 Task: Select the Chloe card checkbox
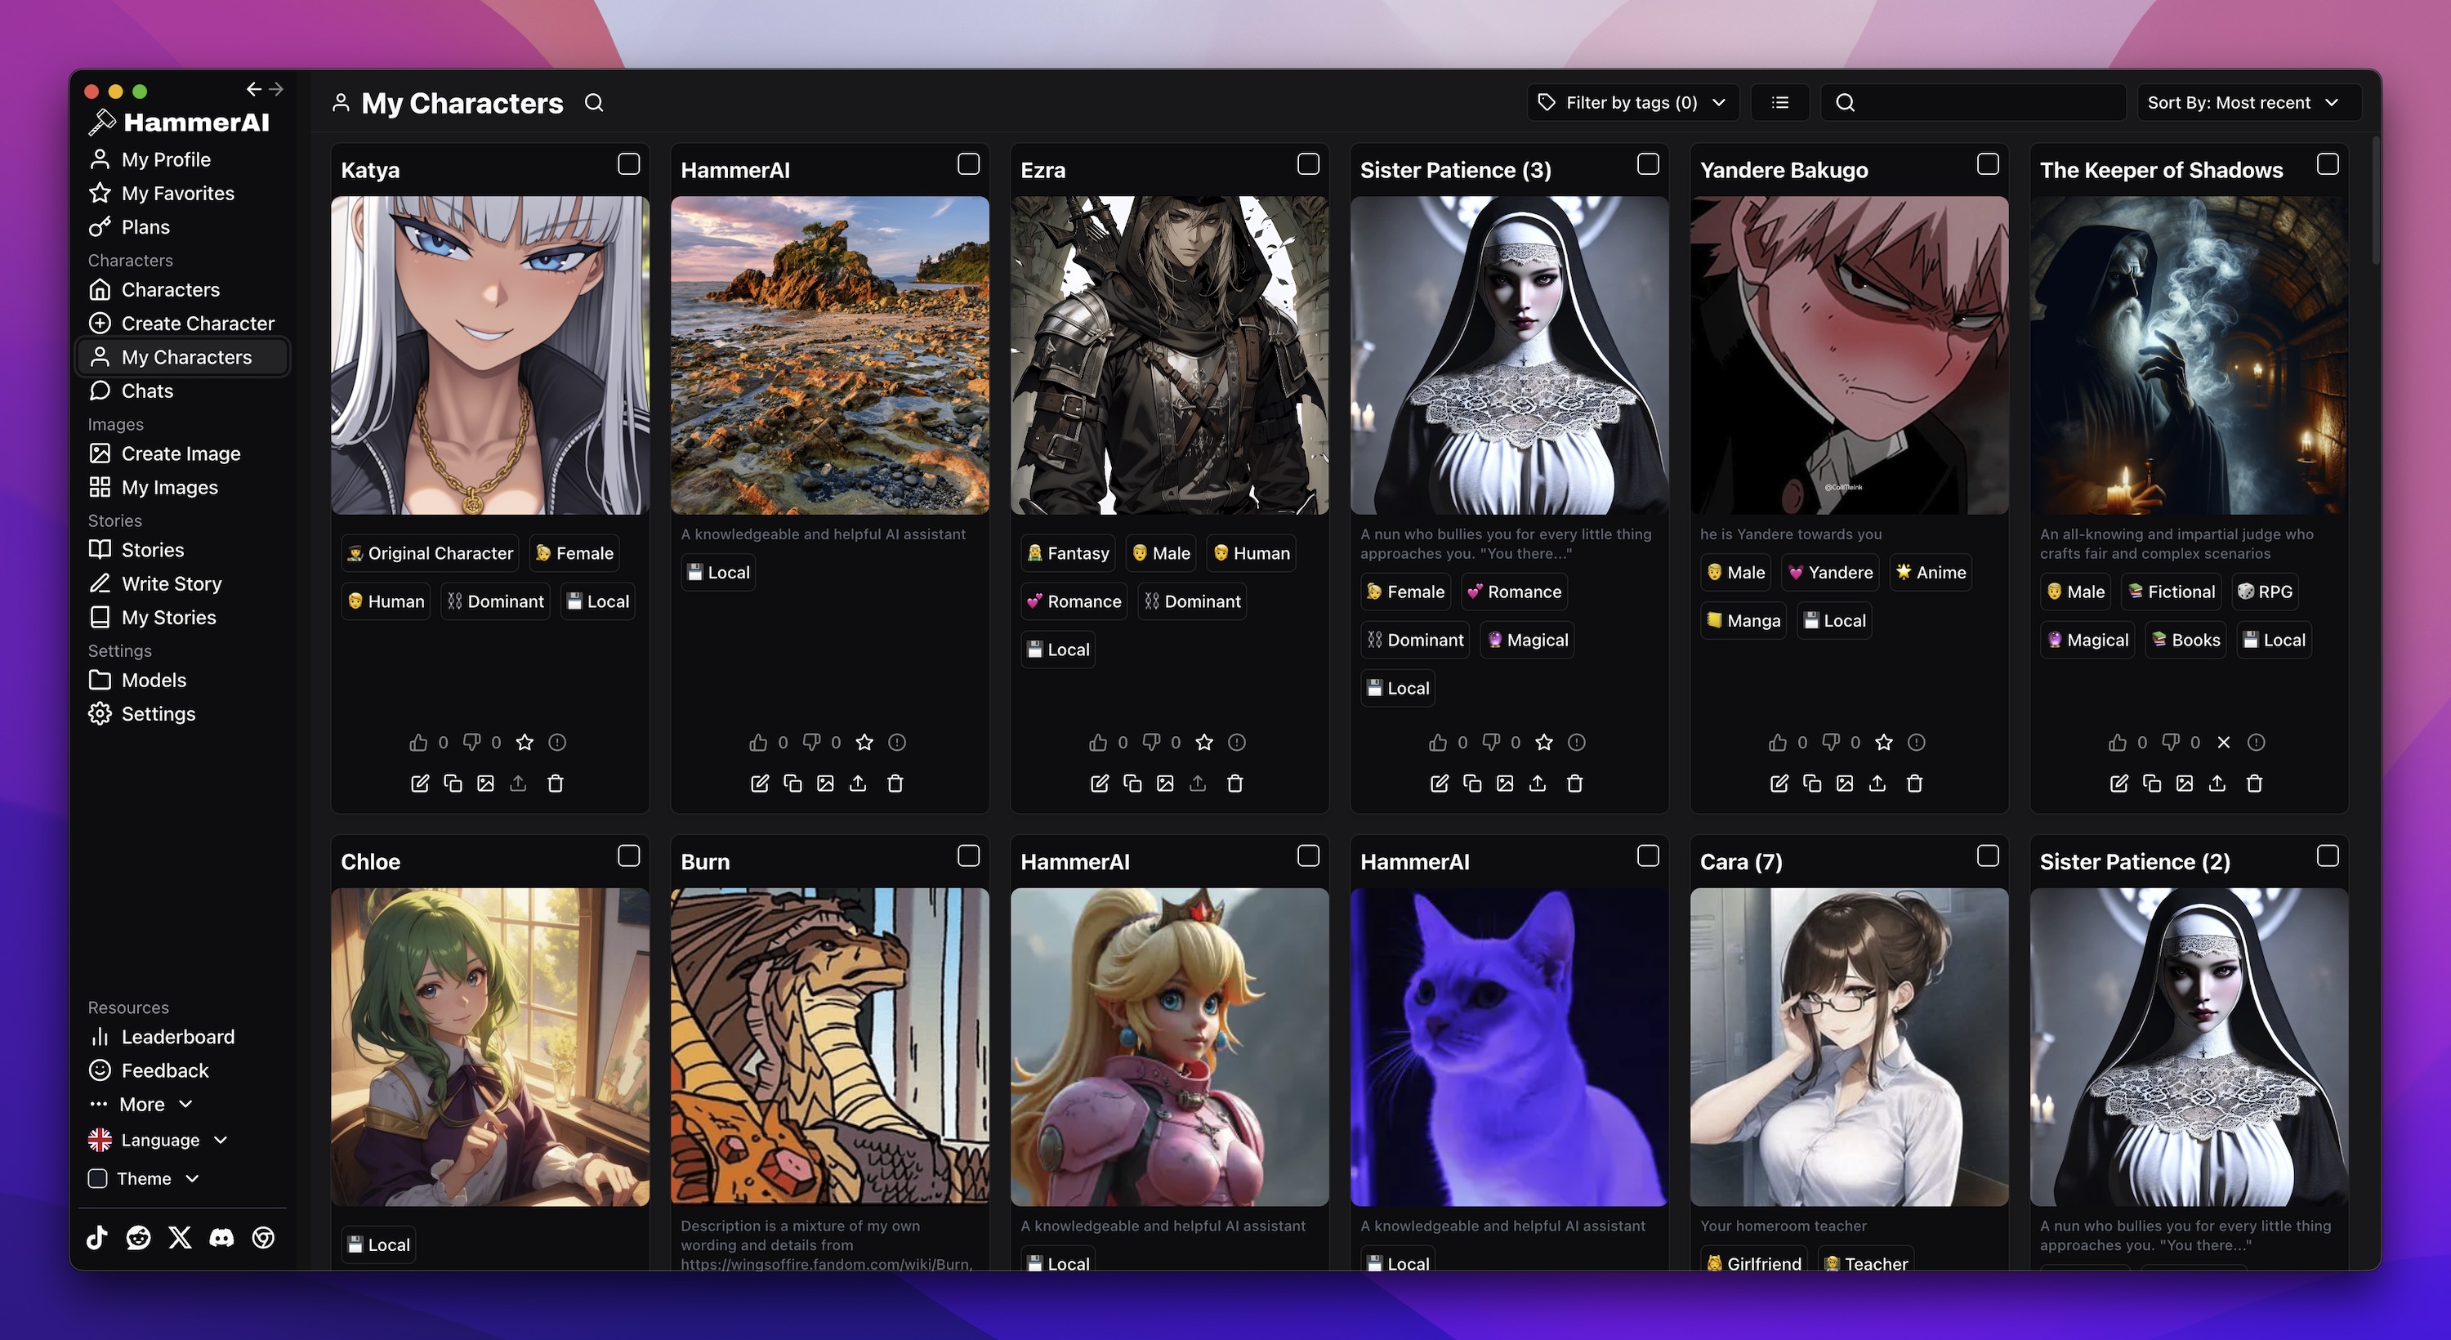[x=628, y=855]
